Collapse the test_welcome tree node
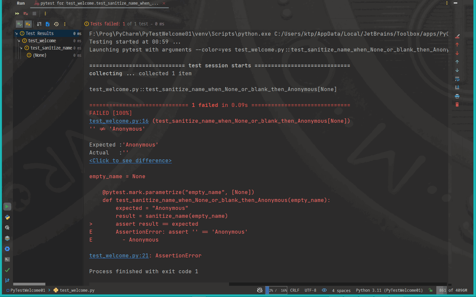 coord(19,41)
